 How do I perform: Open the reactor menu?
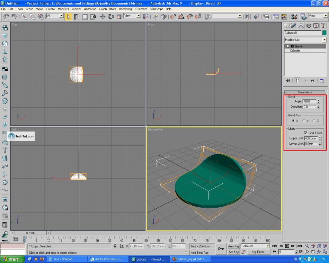77,9
